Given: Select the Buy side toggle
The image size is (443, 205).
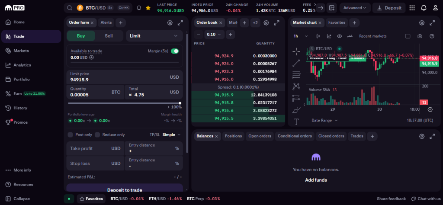Looking at the screenshot, I should (x=81, y=36).
